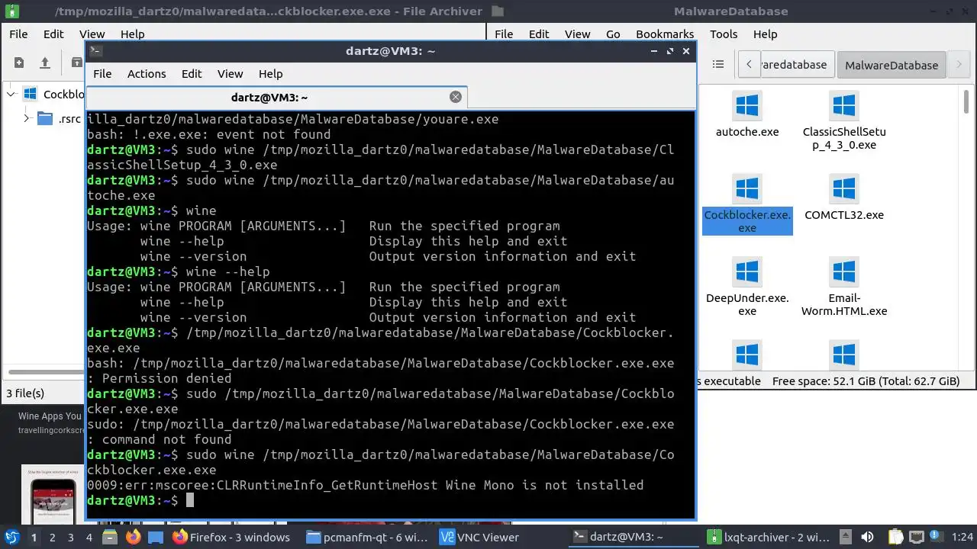Click Free space status text
This screenshot has height=549, width=977.
[866, 381]
